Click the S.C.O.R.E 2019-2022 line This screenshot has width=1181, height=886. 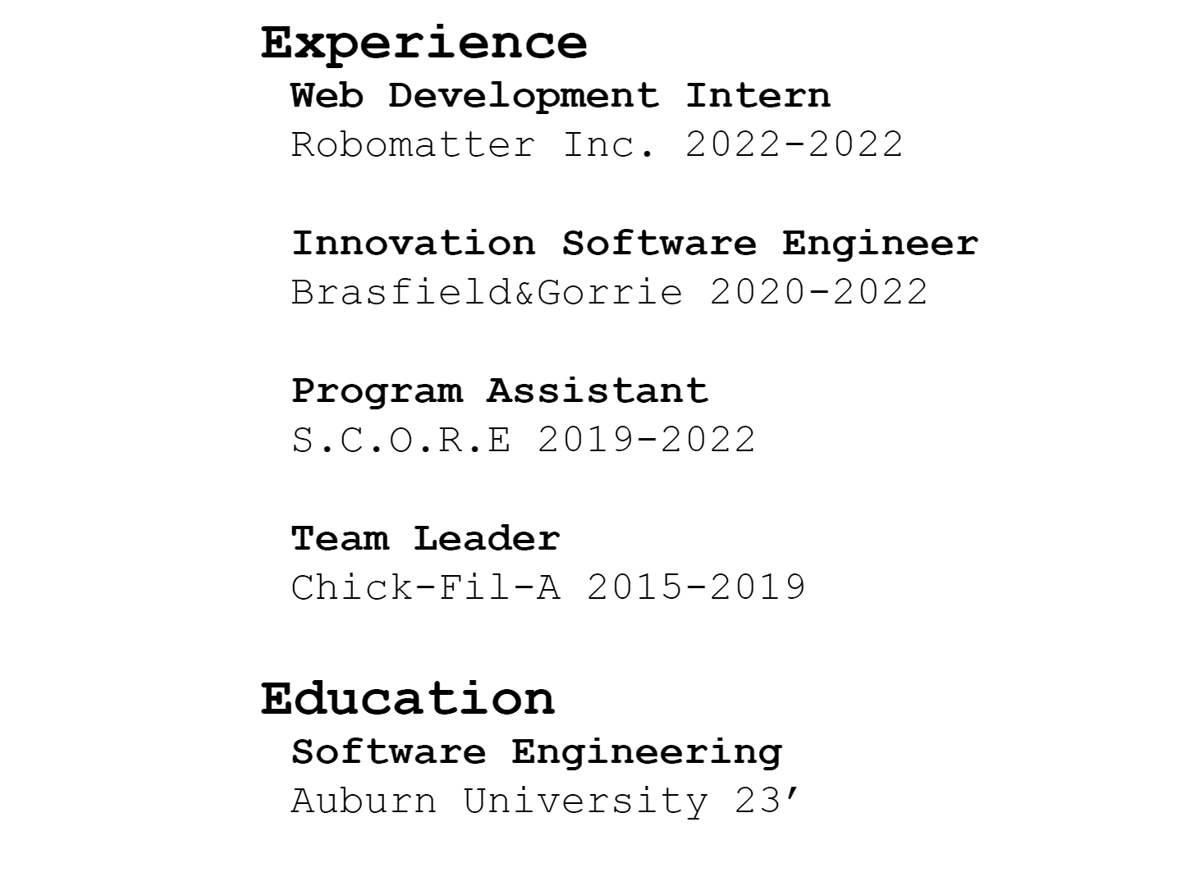[524, 441]
